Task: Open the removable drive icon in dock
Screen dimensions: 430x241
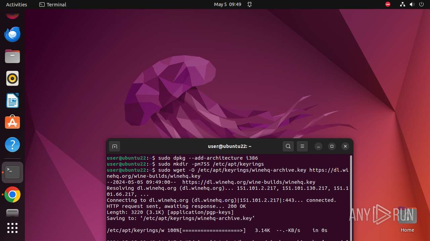Action: [x=12, y=213]
